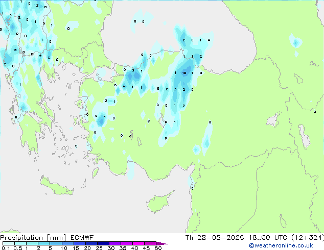This screenshot has height=250, width=324.
Task: Click the 0.1–0.5 mm legend color swatch
Action: click(x=9, y=243)
